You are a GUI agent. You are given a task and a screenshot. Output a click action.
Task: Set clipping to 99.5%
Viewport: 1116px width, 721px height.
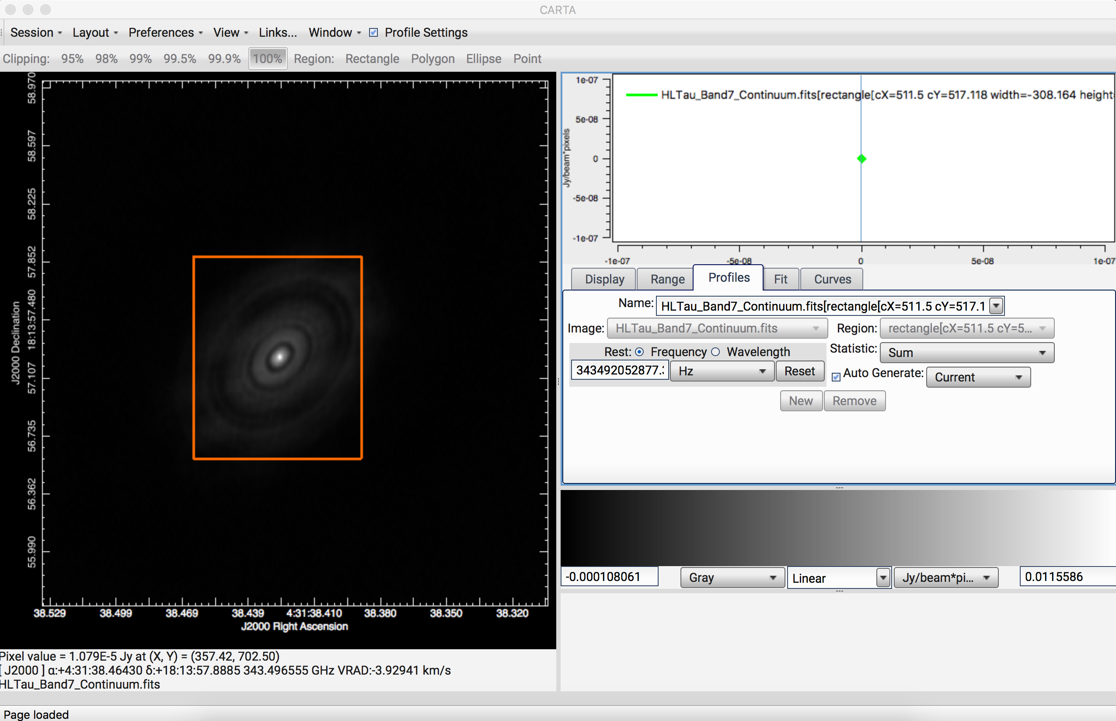coord(180,59)
